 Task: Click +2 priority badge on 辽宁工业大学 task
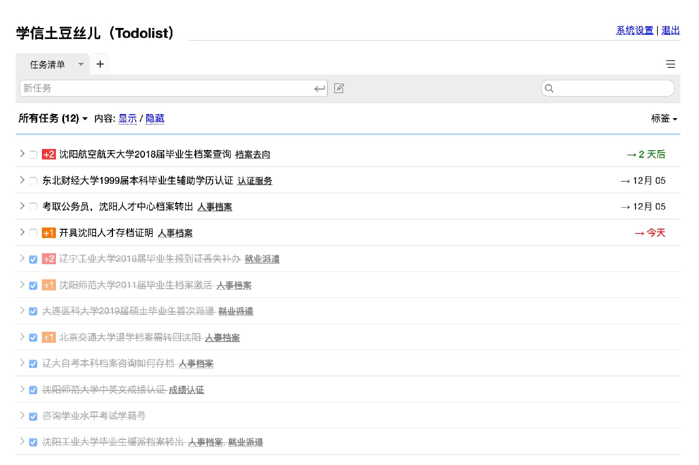(49, 260)
